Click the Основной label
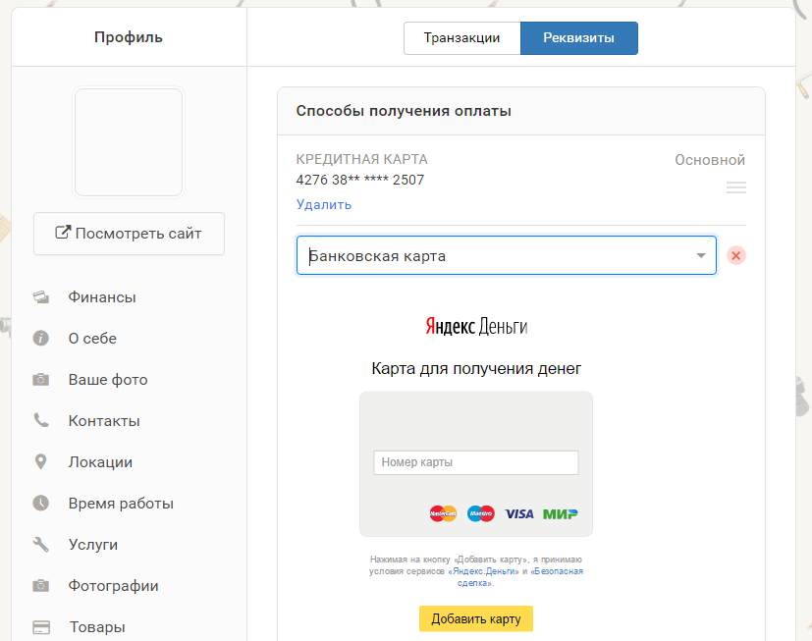The height and width of the screenshot is (641, 812). 710,160
